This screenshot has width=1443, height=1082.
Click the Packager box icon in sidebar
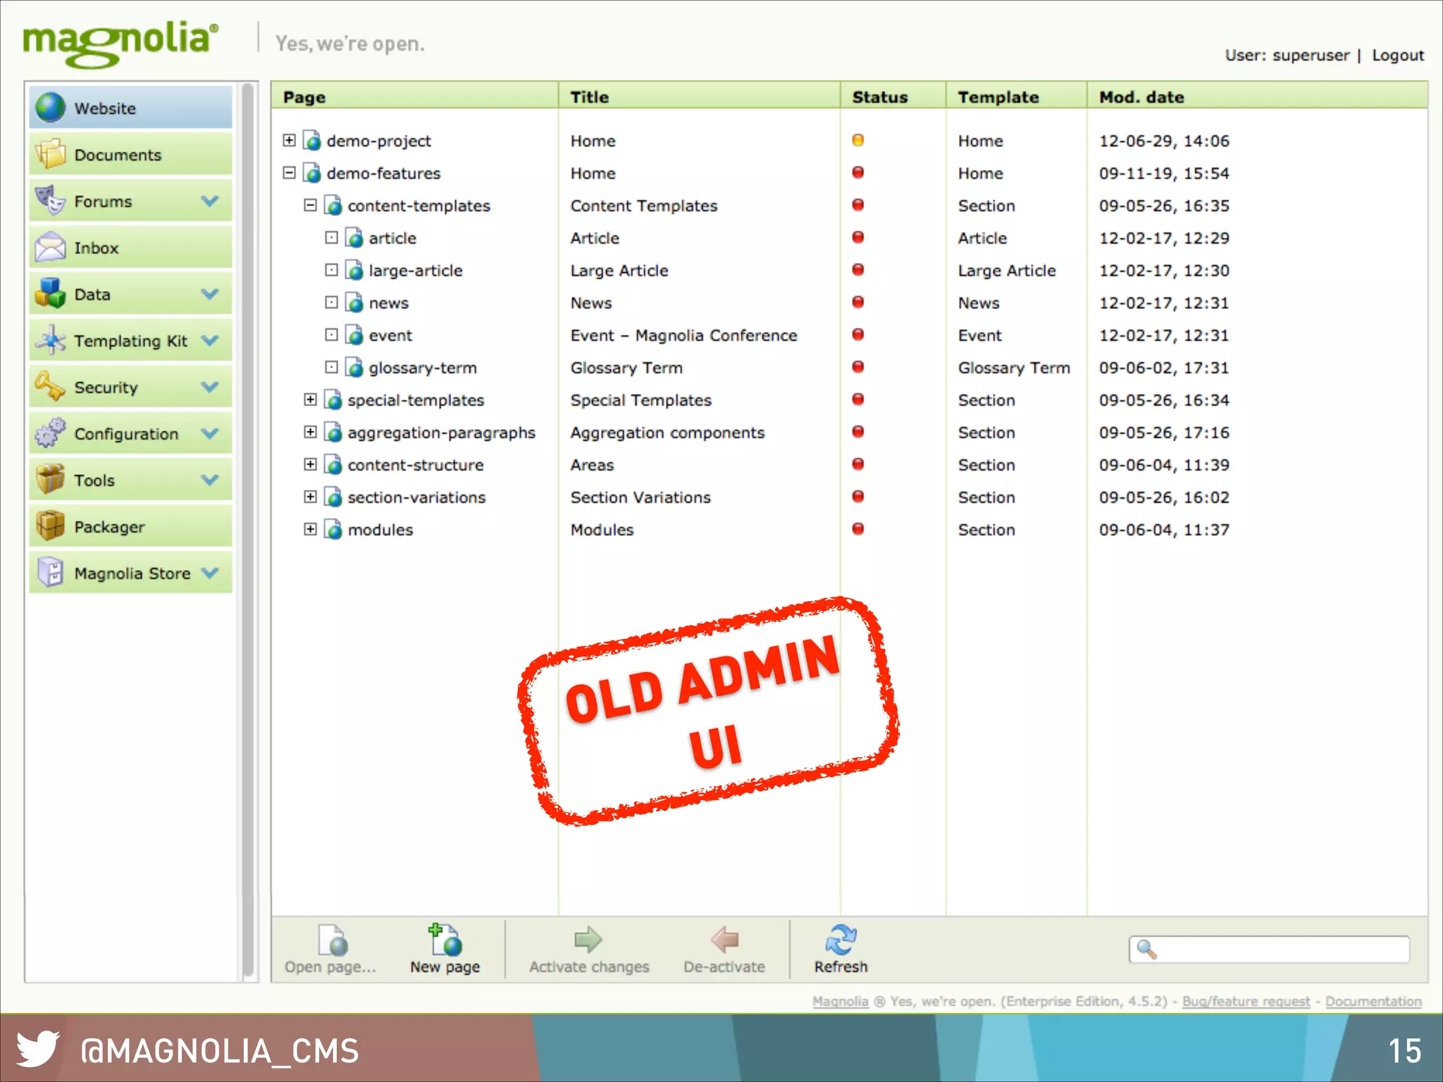tap(50, 526)
